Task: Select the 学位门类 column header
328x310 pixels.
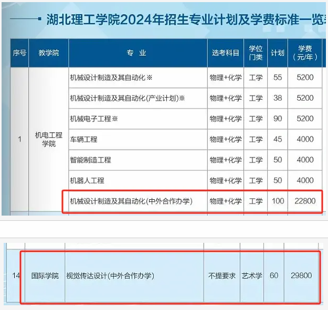Action: pyautogui.click(x=256, y=53)
